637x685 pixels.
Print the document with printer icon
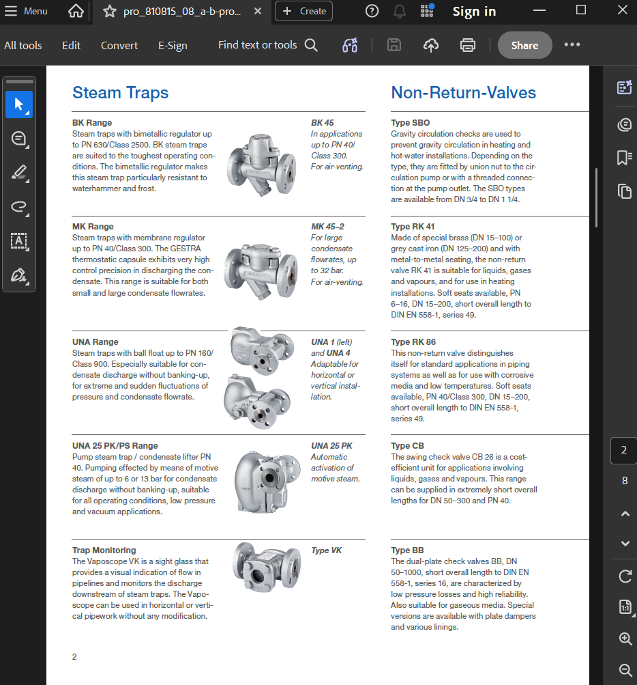click(x=468, y=45)
